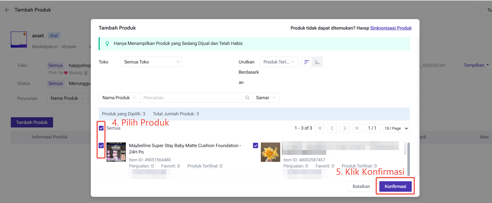Jump to the last results page
The image size is (492, 203).
[x=357, y=128]
